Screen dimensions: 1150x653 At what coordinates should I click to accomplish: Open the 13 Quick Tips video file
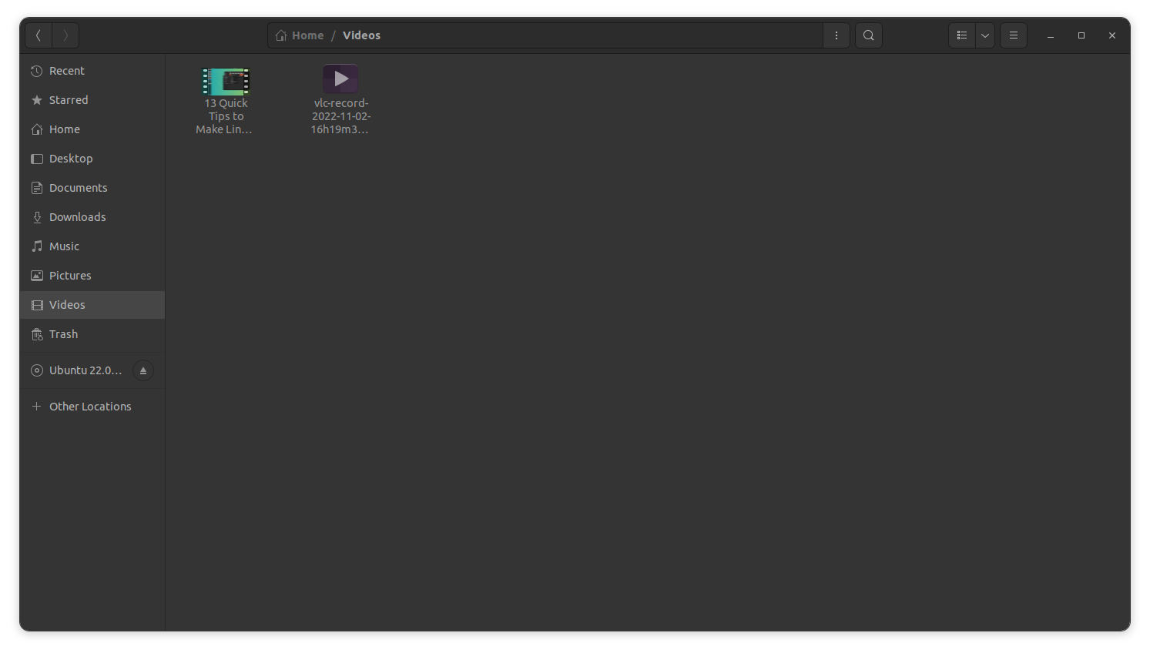coord(226,82)
